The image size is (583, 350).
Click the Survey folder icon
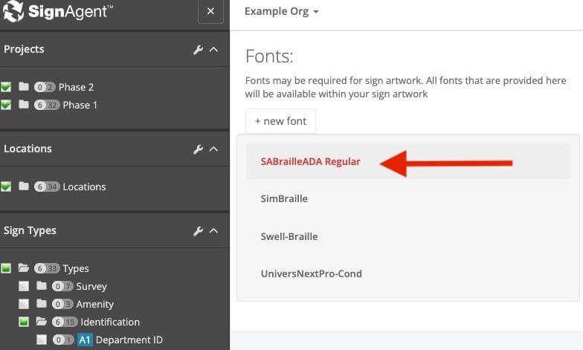[x=42, y=286]
